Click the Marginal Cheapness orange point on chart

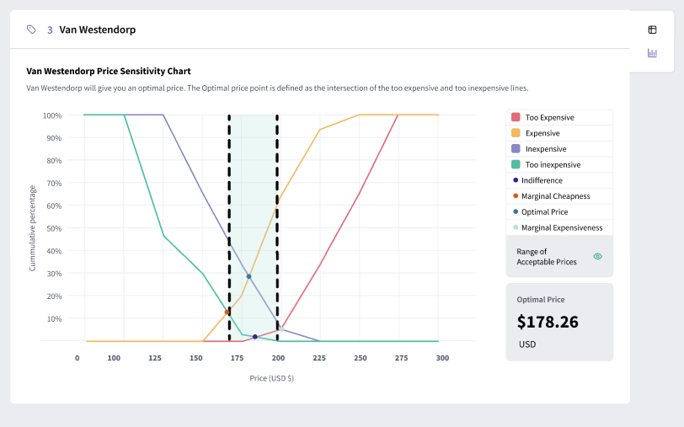(x=227, y=312)
